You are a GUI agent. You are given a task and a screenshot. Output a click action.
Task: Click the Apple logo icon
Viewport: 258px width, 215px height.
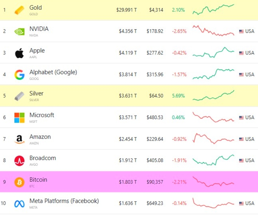19,53
